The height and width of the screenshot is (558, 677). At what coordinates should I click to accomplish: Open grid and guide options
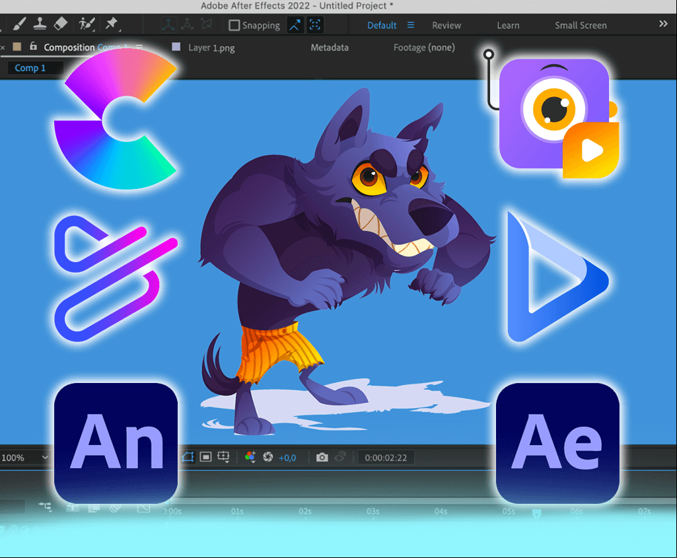(224, 457)
